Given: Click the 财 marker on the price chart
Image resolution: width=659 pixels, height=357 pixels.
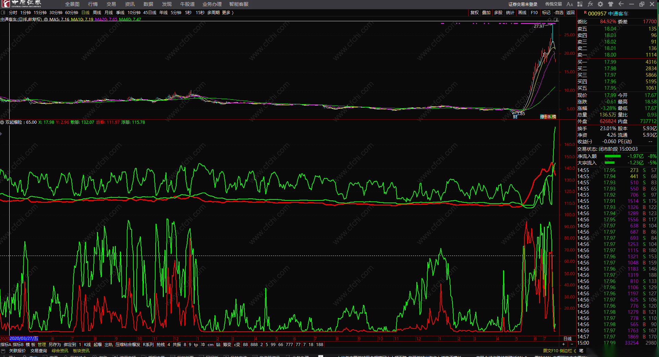Looking at the screenshot, I should coord(515,117).
